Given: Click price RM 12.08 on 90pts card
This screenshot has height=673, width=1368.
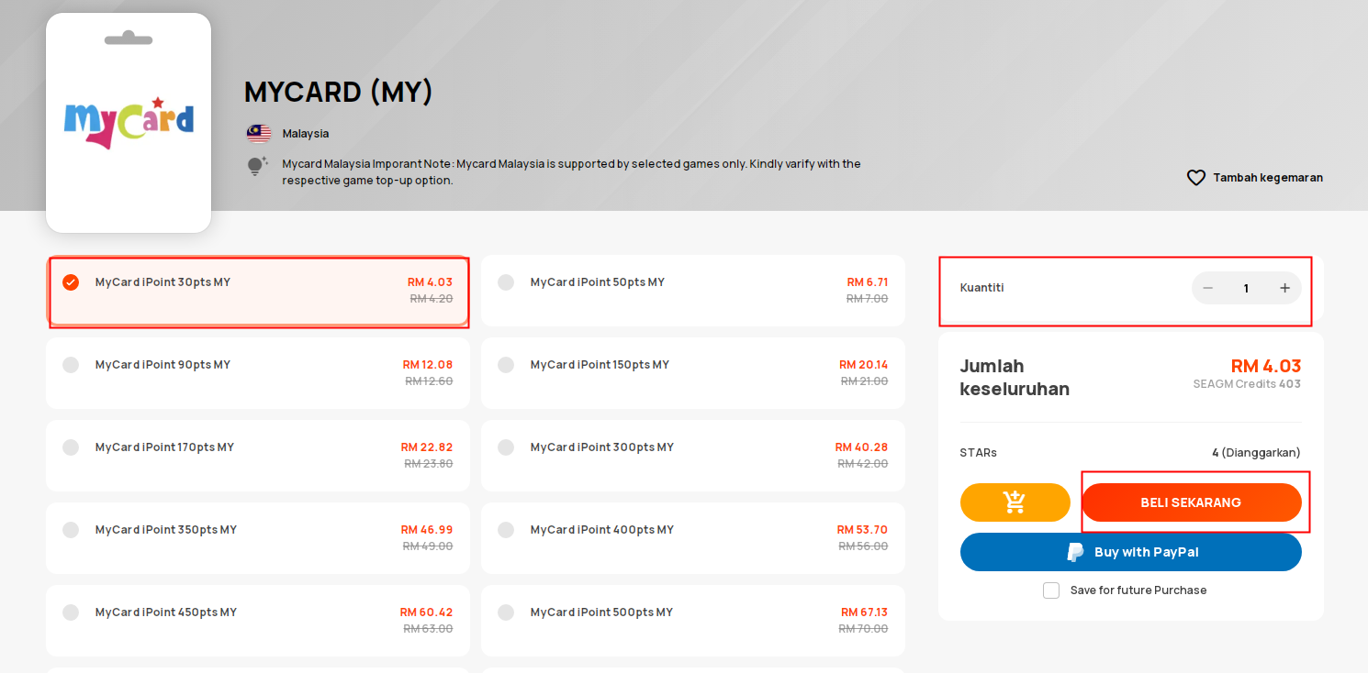Looking at the screenshot, I should pyautogui.click(x=428, y=365).
